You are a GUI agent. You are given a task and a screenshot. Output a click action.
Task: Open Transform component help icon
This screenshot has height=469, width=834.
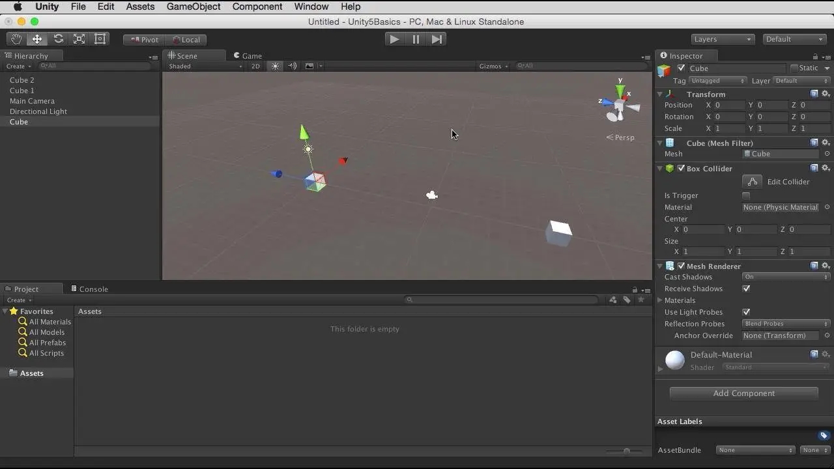pyautogui.click(x=814, y=94)
